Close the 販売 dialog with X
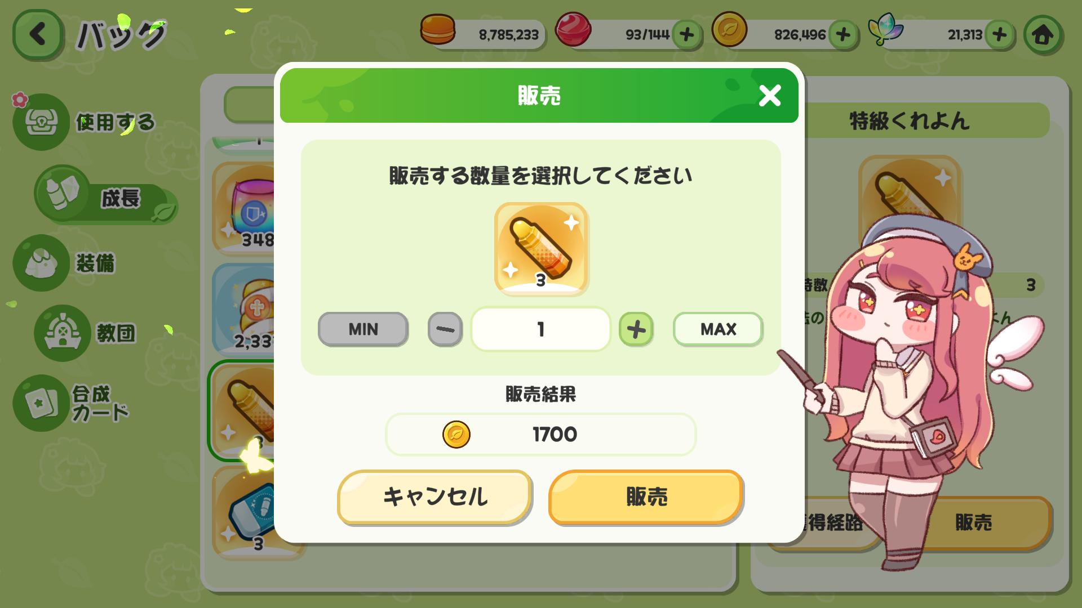 click(770, 96)
